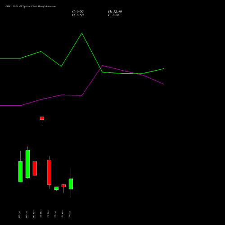The width and height of the screenshot is (225, 225).
Task: Select the peak of the green line
Action: pyautogui.click(x=82, y=33)
